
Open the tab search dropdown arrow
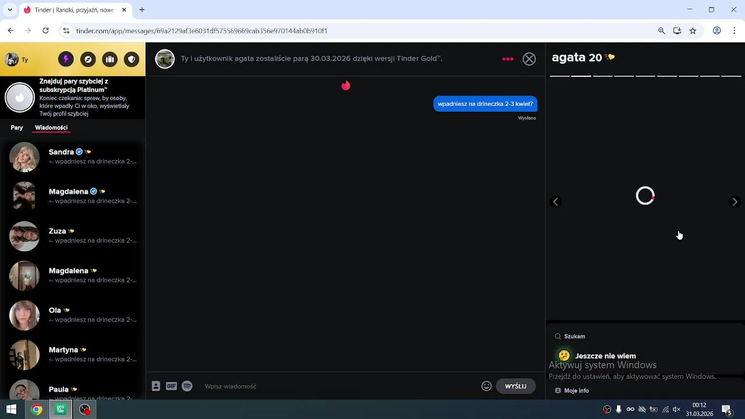pos(10,10)
